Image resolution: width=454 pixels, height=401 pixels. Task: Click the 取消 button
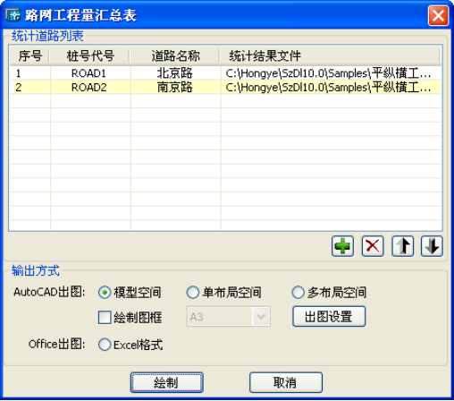point(286,382)
